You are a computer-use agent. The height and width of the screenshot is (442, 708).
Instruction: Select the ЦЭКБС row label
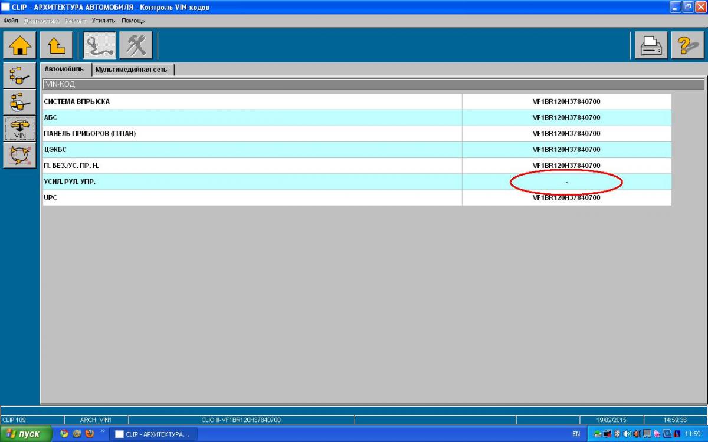[55, 149]
